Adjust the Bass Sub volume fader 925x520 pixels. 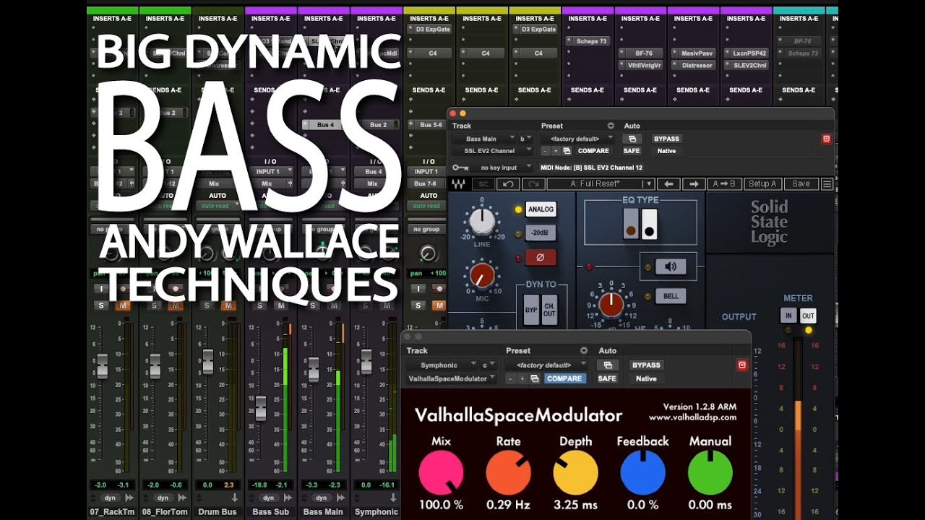(260, 408)
